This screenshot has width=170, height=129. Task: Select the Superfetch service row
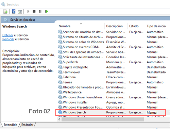113,62
